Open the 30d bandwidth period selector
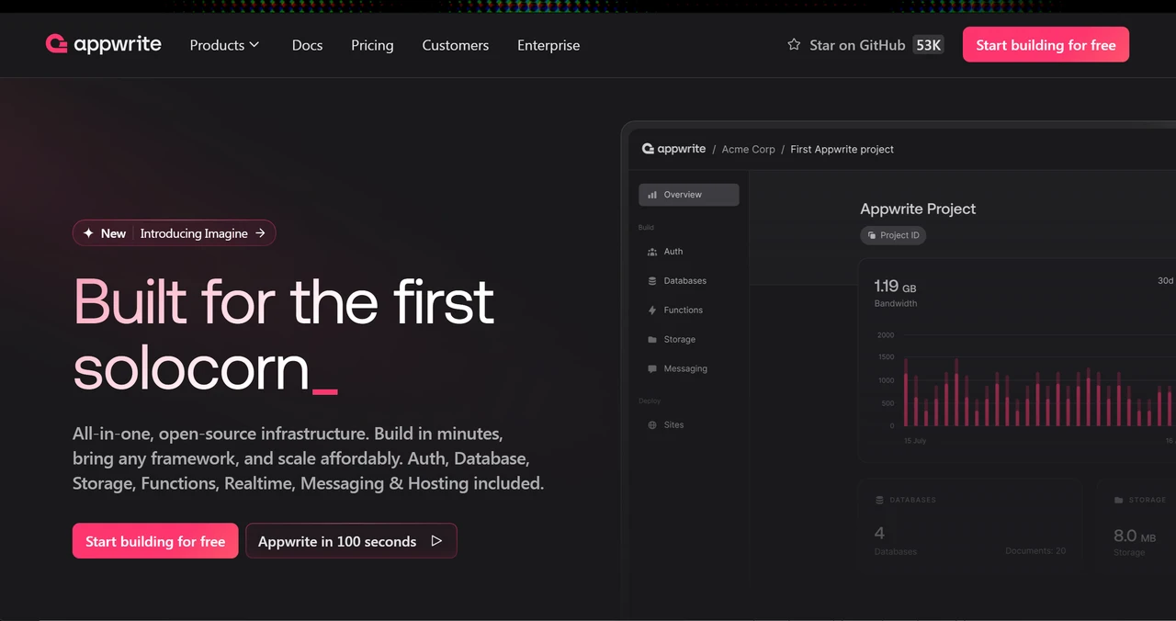The width and height of the screenshot is (1176, 621). coord(1165,280)
